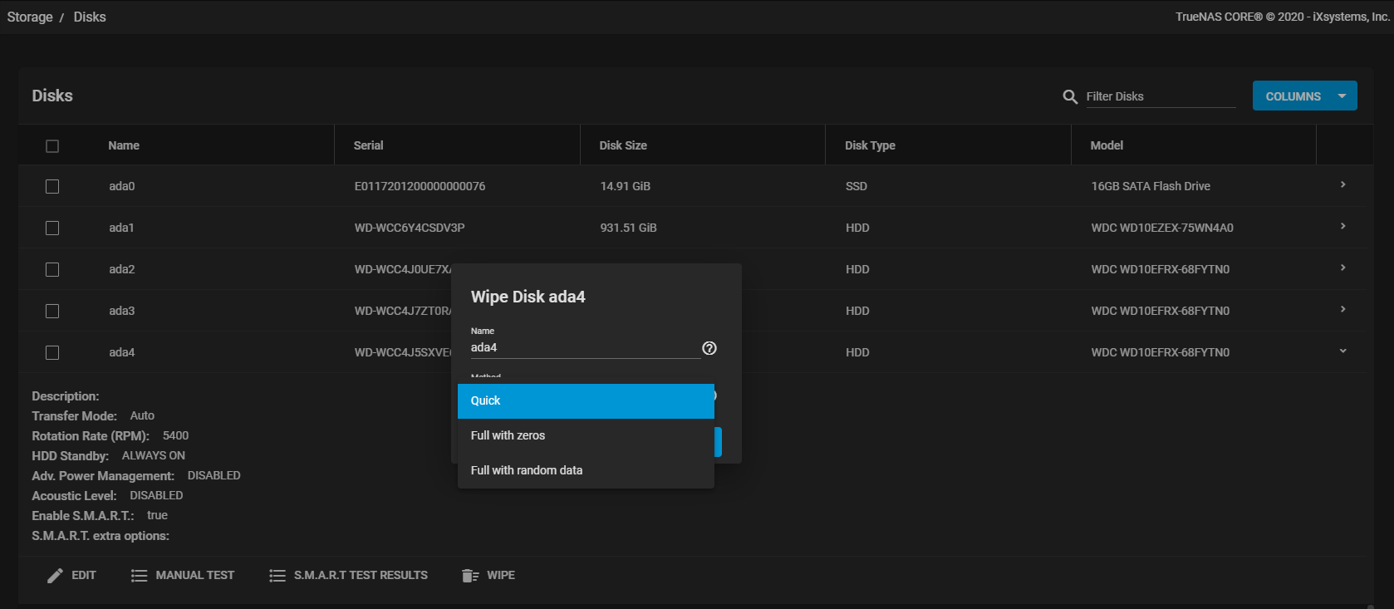Pick Full with random data
Screen dimensions: 1394x609
point(585,471)
